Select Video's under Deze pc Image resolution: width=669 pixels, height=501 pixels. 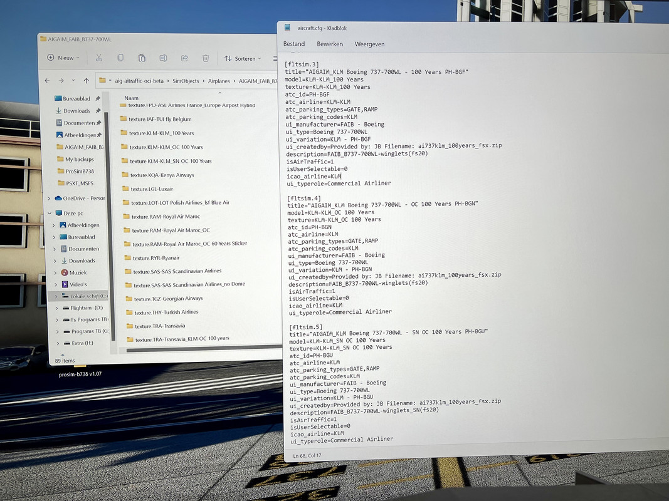[x=75, y=284]
